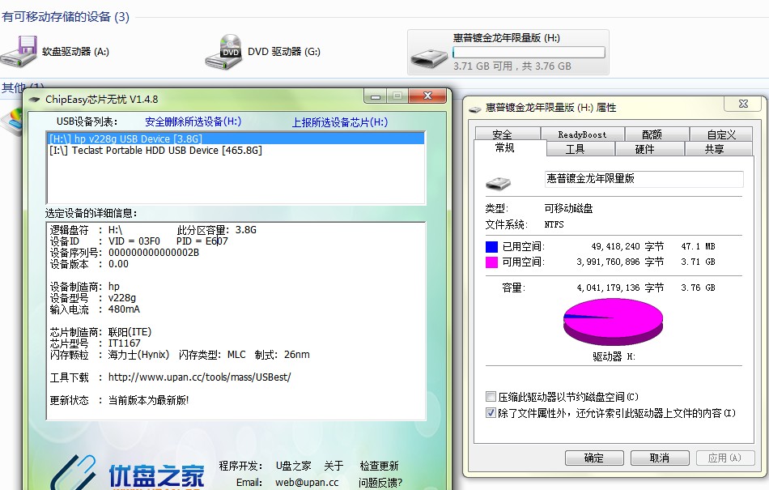Screen dimensions: 769x490
Task: Click the 问题反馈? link
Action: (x=380, y=483)
